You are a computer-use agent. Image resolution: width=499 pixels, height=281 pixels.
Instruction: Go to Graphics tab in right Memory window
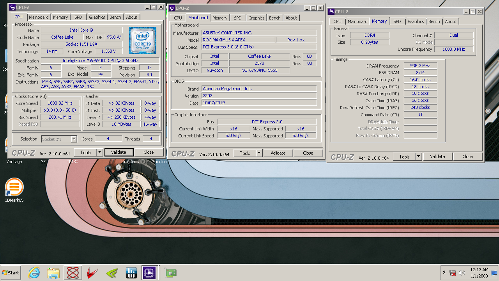tap(416, 21)
